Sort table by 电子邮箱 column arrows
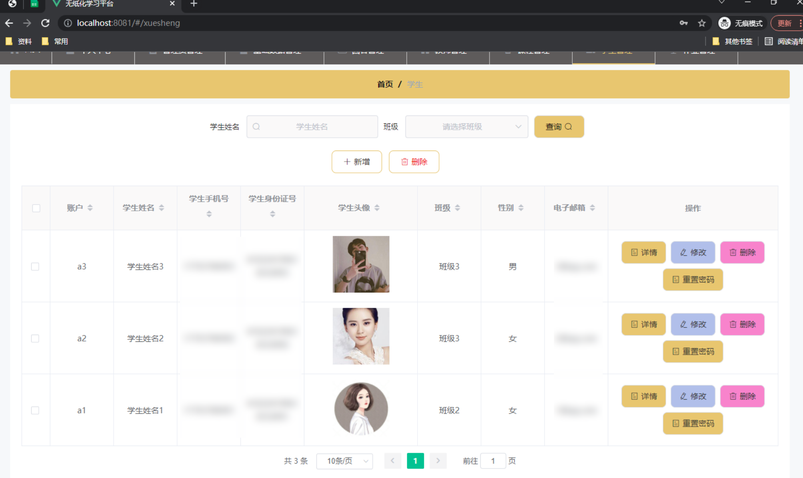The height and width of the screenshot is (478, 803). 593,208
